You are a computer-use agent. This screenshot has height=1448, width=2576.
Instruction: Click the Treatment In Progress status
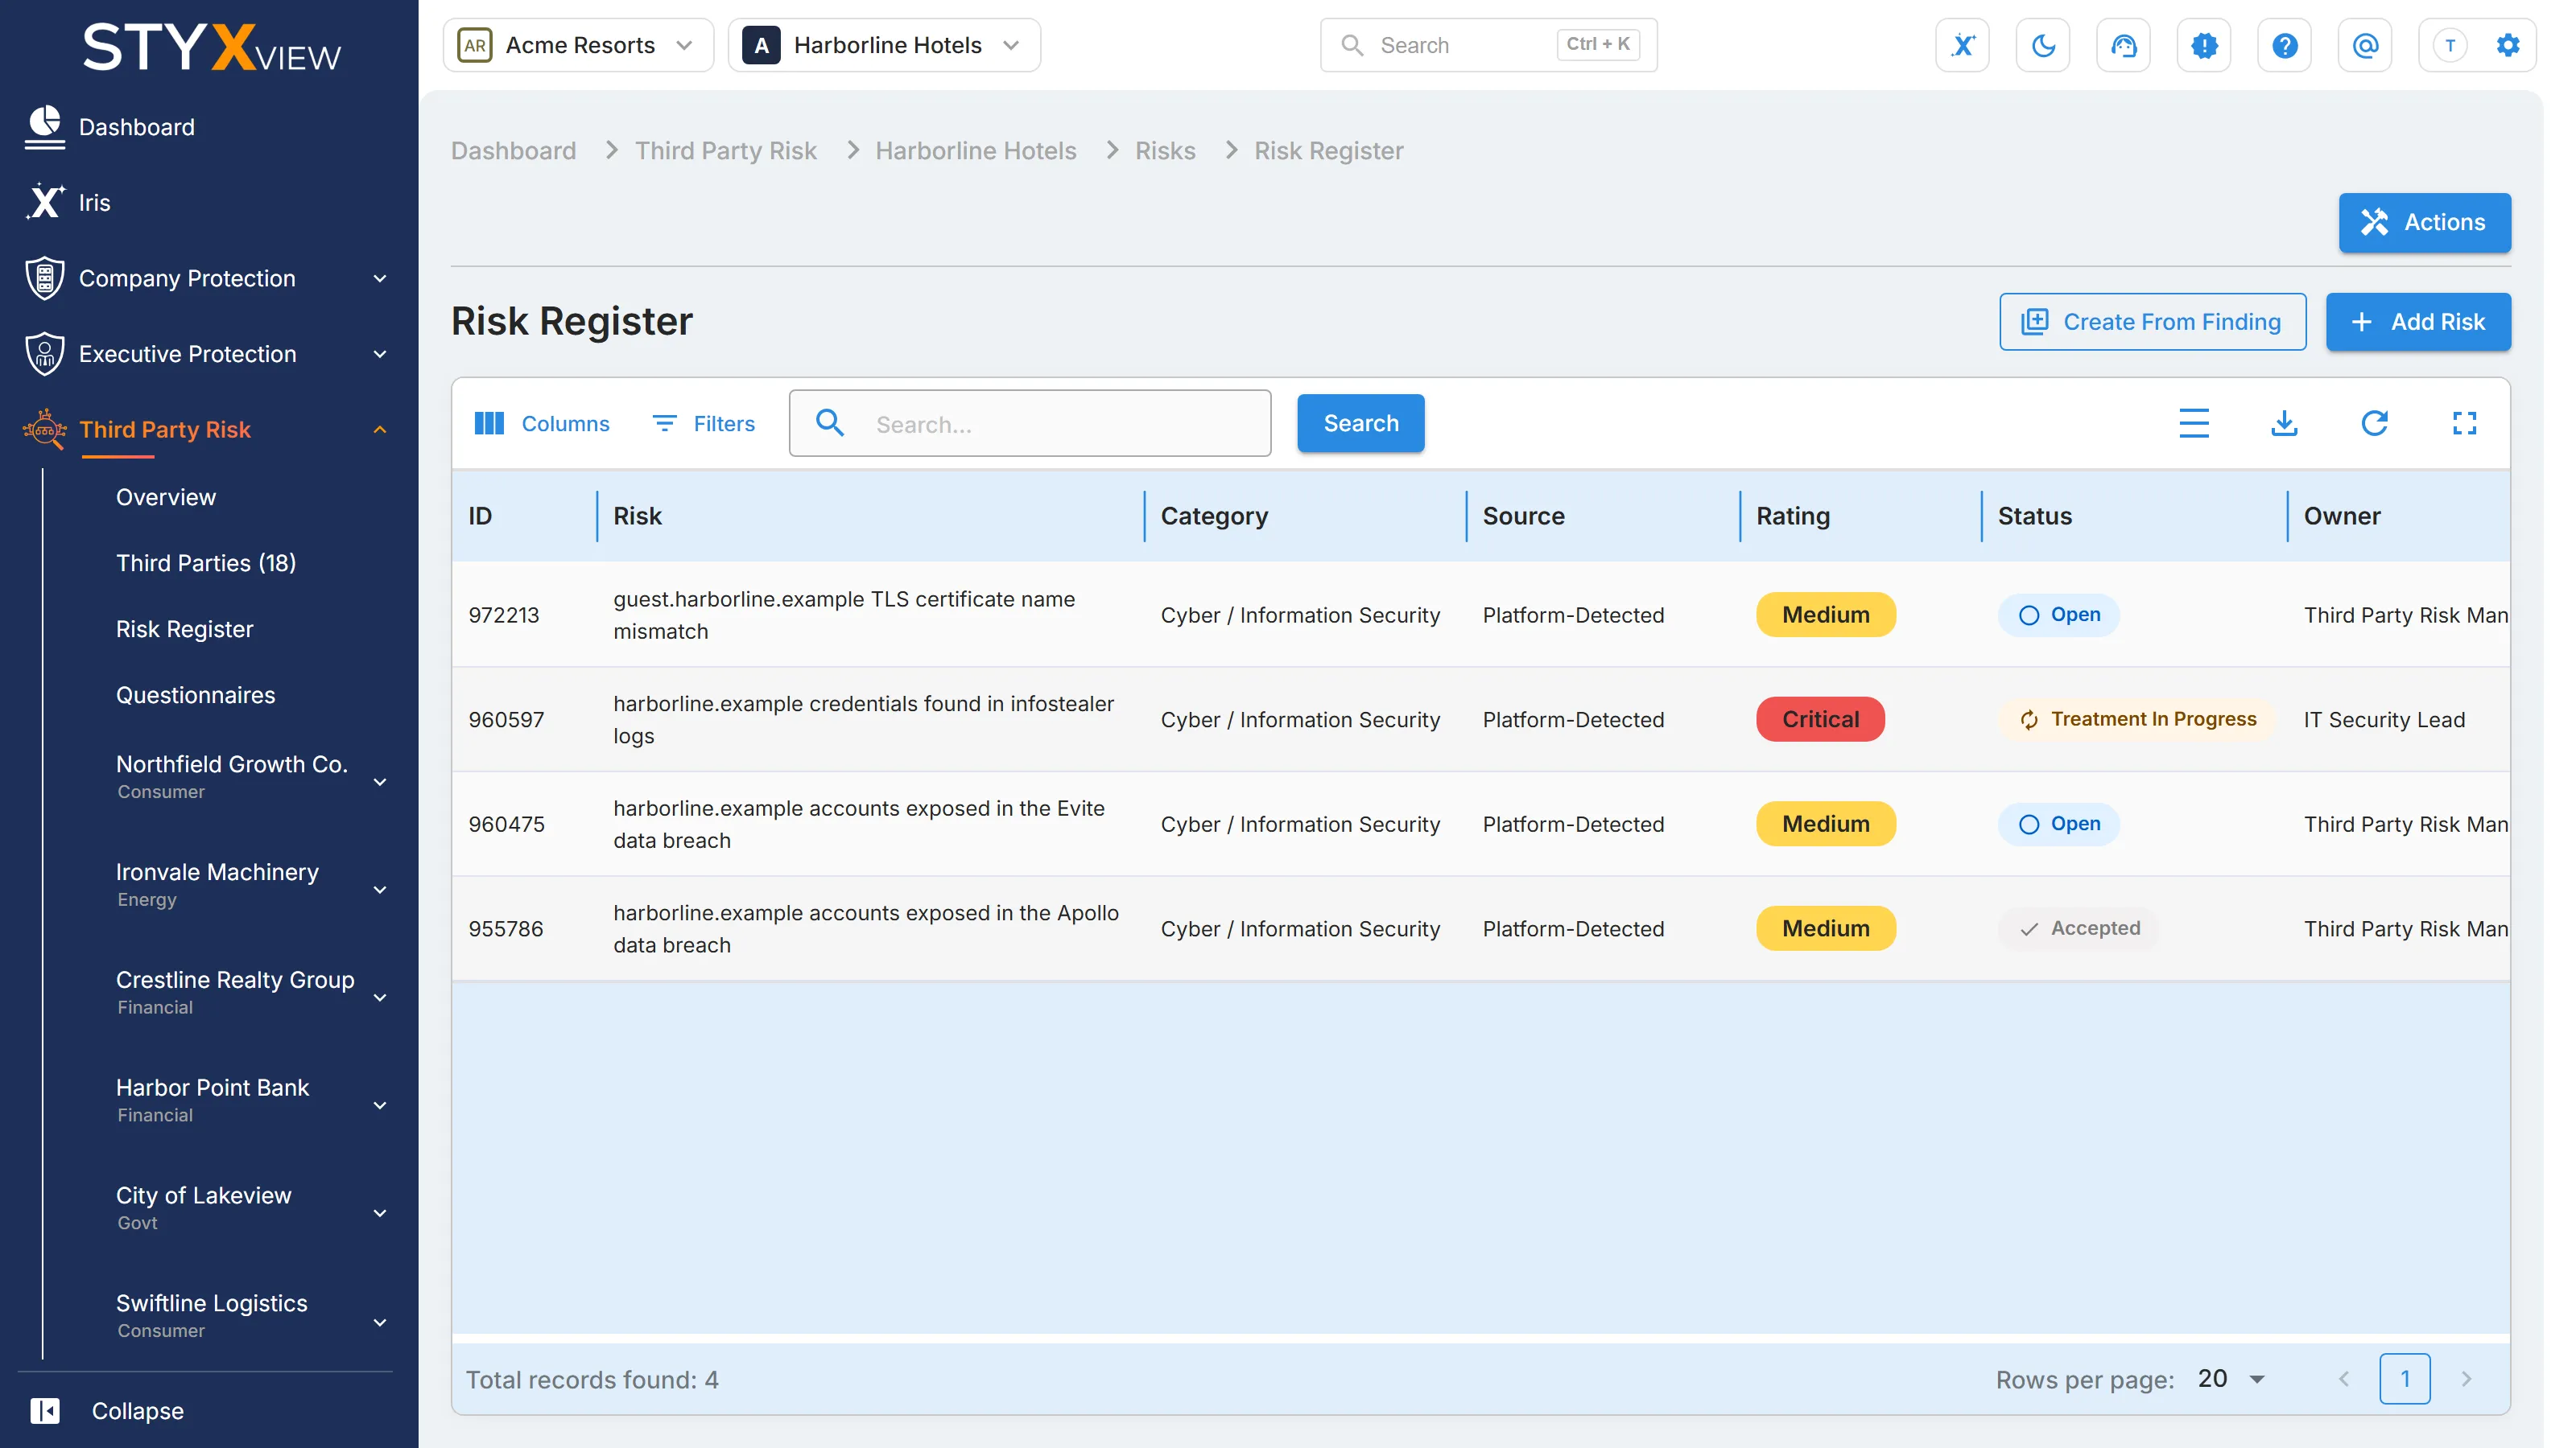2136,718
